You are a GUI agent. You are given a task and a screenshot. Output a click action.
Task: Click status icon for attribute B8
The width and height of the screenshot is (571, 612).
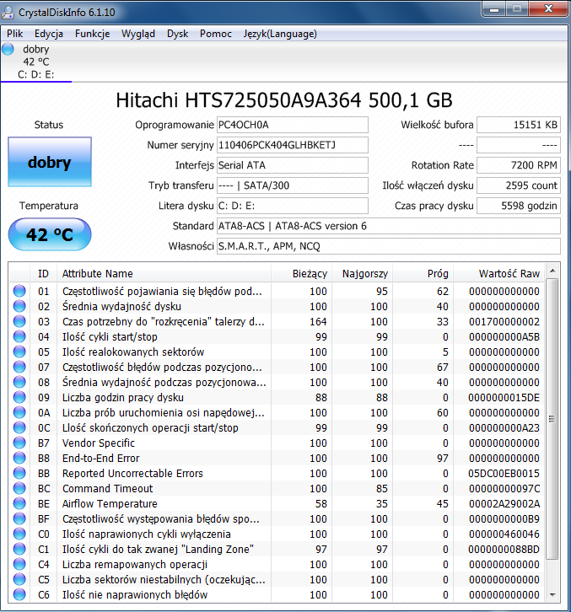19,459
